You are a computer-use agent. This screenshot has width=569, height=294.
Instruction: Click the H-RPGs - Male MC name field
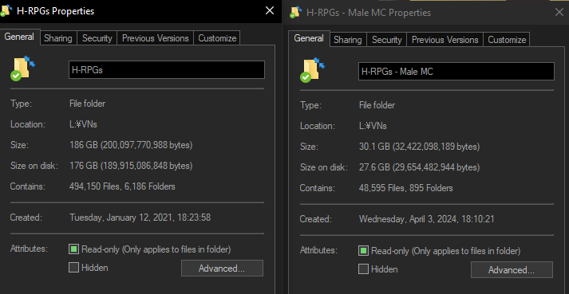point(456,72)
